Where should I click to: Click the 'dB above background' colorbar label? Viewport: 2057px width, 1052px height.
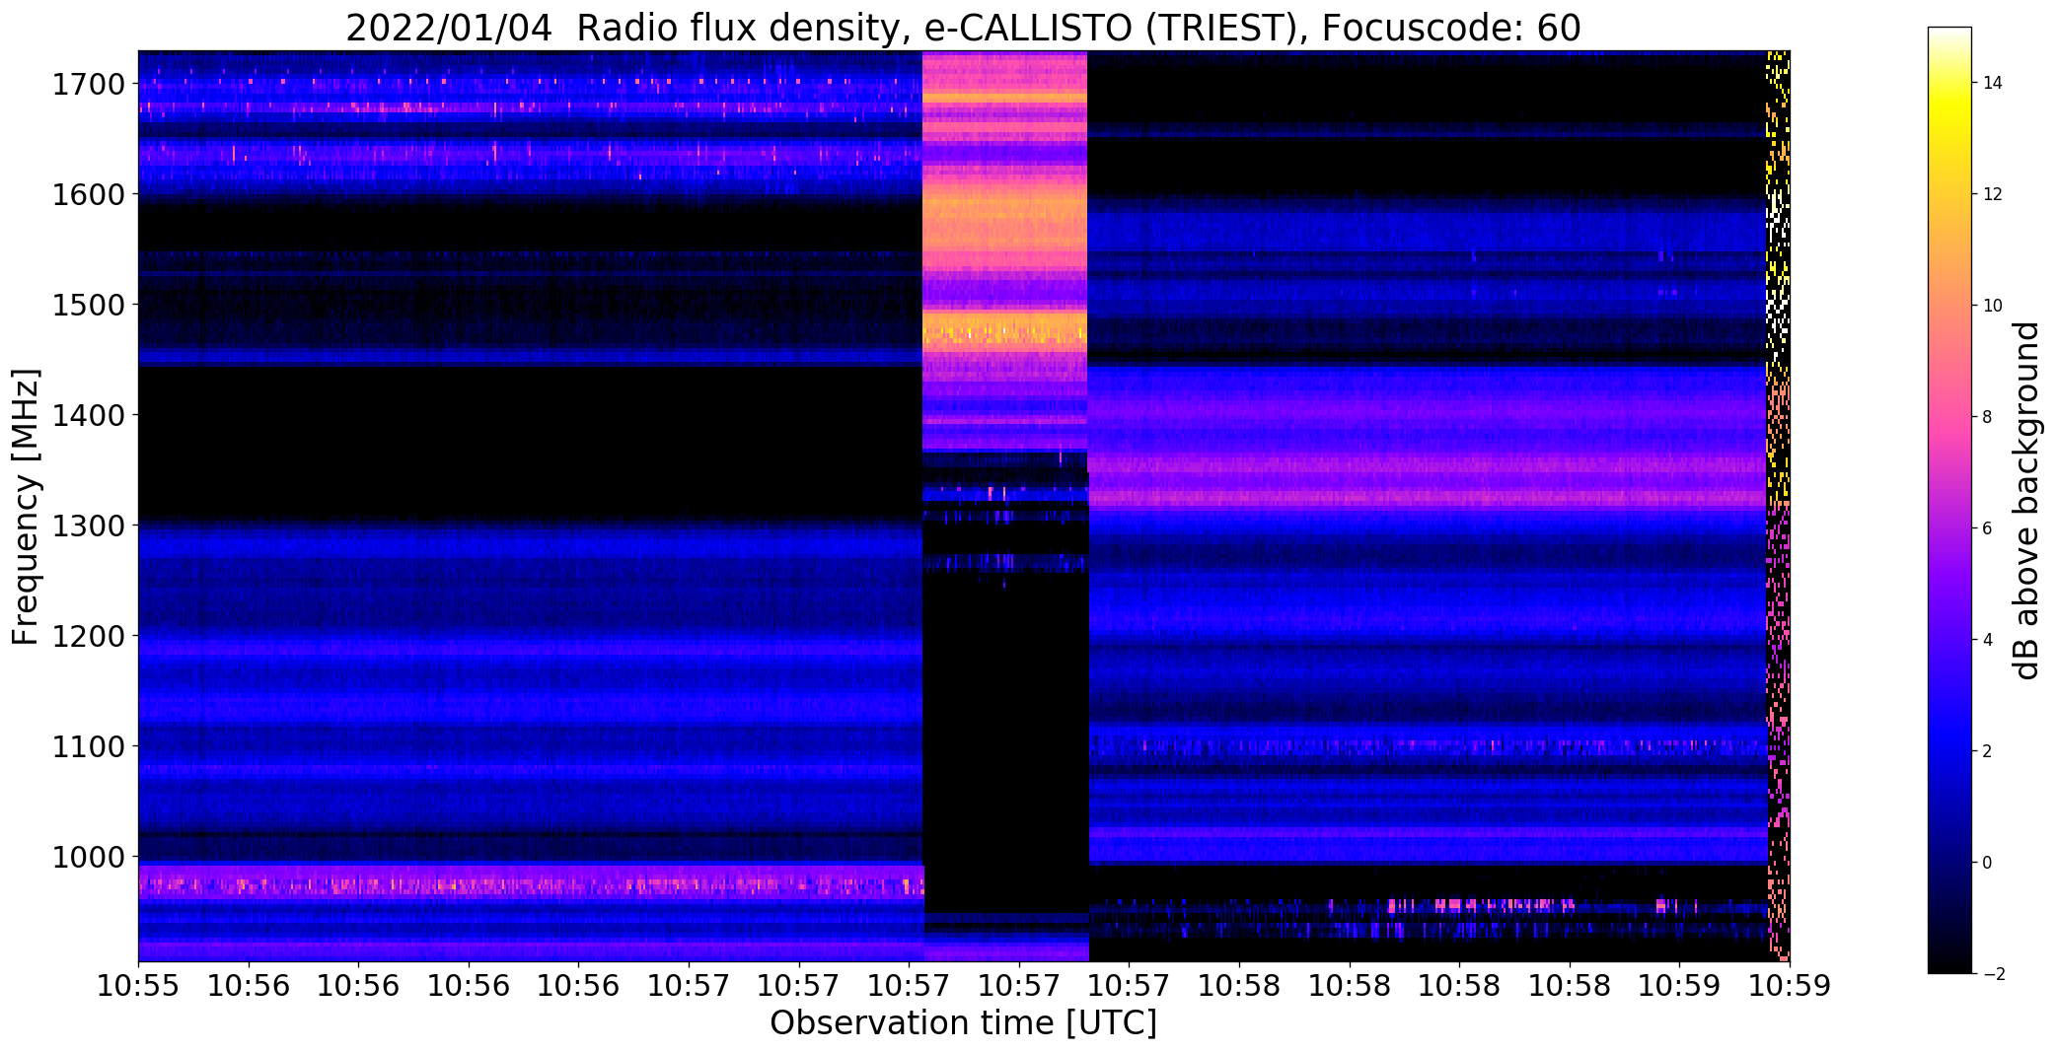[x=2026, y=501]
